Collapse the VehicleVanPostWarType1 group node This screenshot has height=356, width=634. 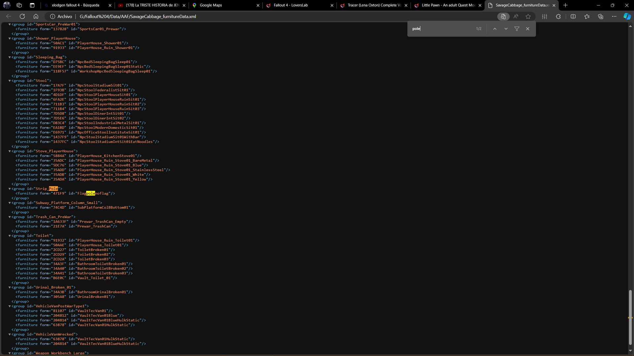tap(10, 306)
